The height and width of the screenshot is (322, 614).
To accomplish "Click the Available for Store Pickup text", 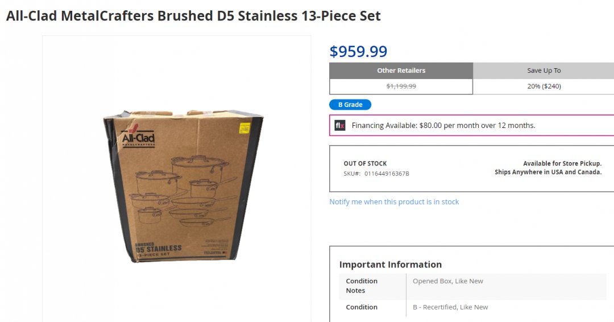I will 562,164.
